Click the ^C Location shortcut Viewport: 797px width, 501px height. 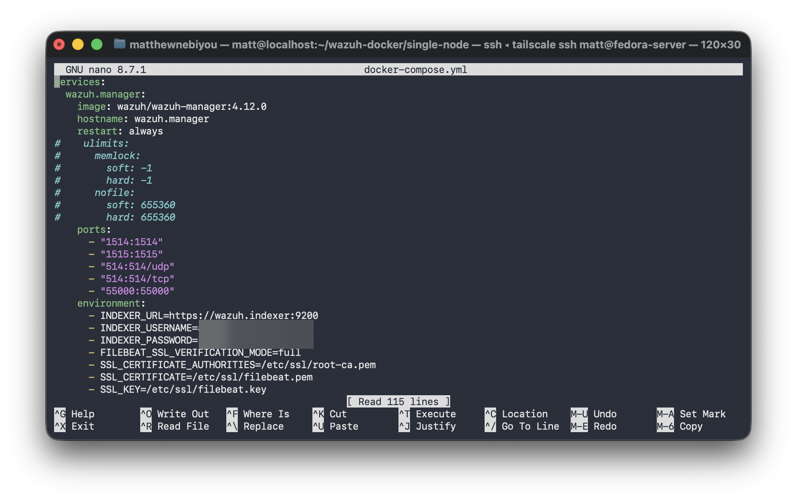(516, 414)
